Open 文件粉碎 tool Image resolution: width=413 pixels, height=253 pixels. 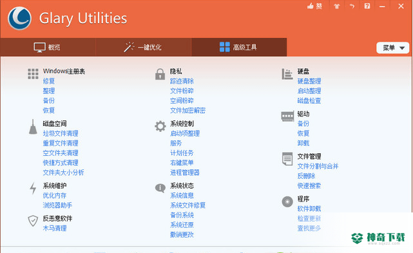pos(182,91)
